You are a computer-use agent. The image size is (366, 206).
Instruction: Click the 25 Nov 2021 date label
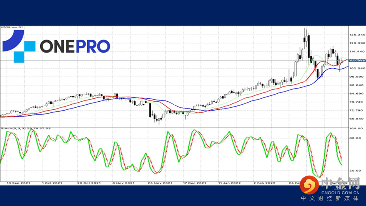coord(160,183)
